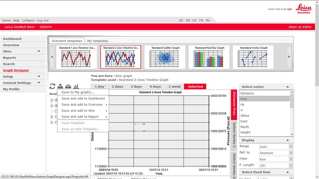Image resolution: width=319 pixels, height=179 pixels.
Task: Open the archive drawer icon
Action: (x=68, y=86)
